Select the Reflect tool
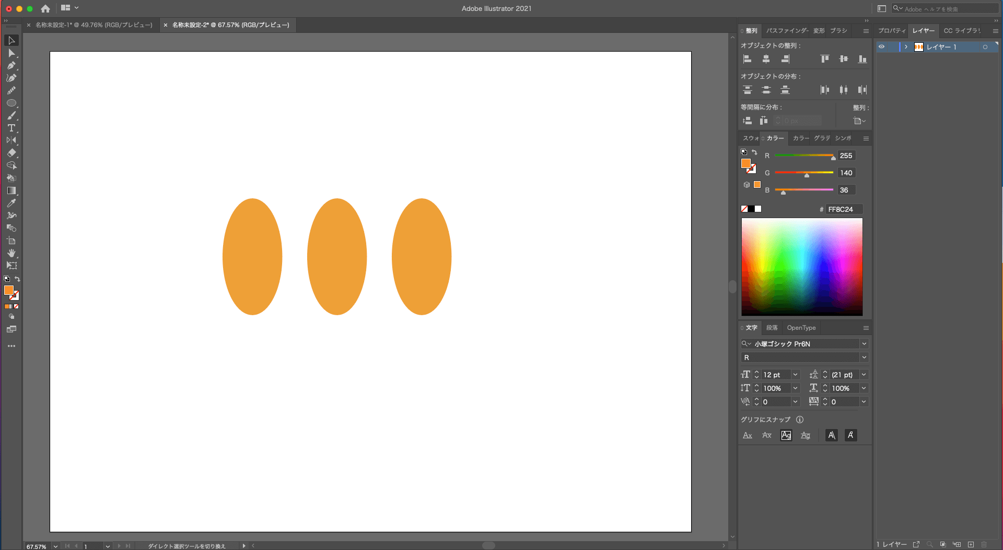 click(x=11, y=141)
